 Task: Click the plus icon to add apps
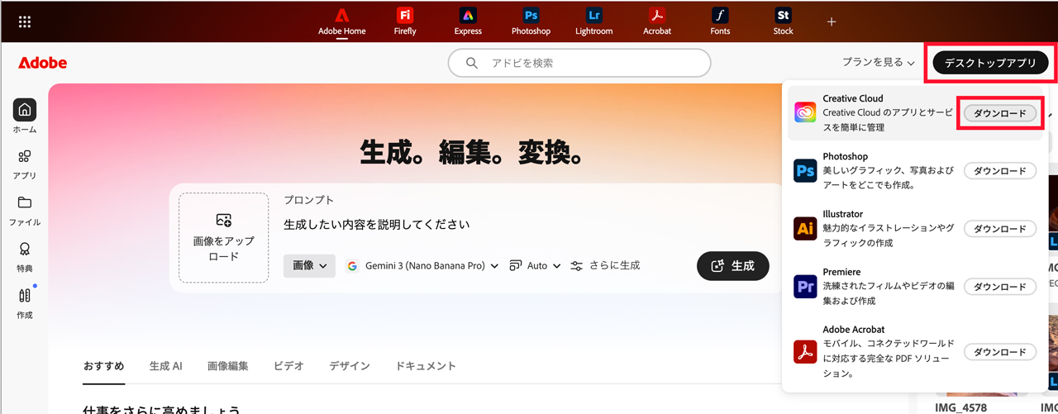832,21
